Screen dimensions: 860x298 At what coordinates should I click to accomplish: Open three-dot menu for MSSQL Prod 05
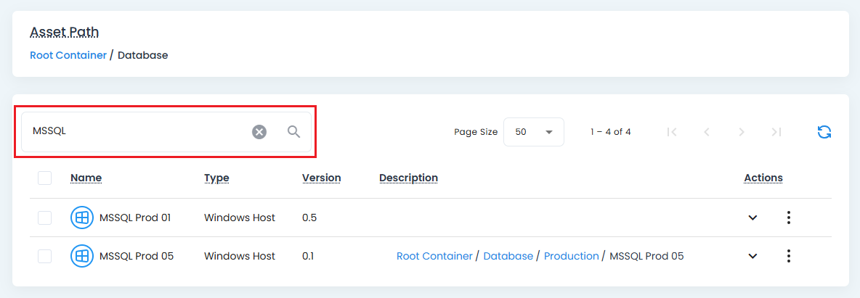tap(788, 256)
